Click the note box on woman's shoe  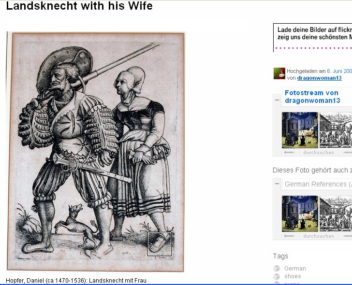tap(160, 244)
